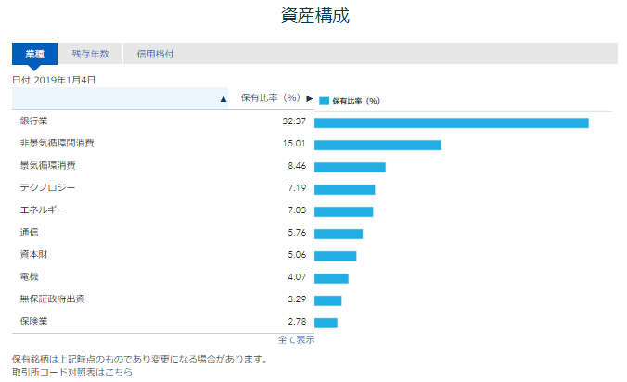Select the 業種 tab
627x382 pixels.
pyautogui.click(x=35, y=54)
